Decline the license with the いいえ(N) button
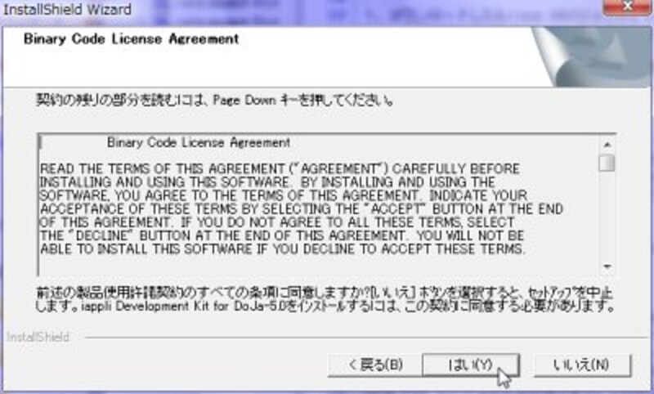This screenshot has height=394, width=654. [582, 365]
